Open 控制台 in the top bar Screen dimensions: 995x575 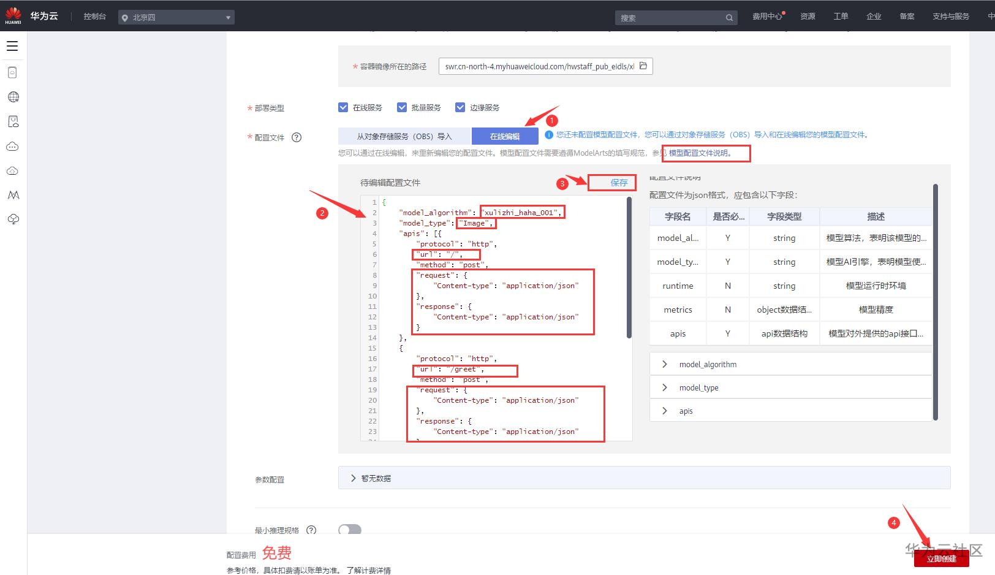point(95,17)
